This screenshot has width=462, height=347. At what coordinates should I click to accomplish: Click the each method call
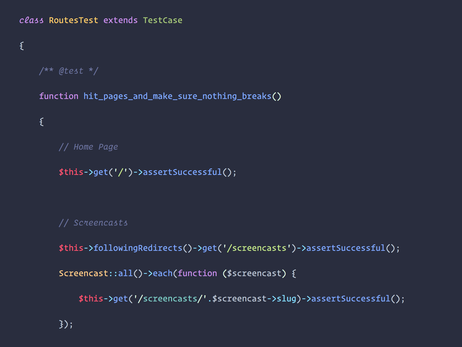click(163, 273)
